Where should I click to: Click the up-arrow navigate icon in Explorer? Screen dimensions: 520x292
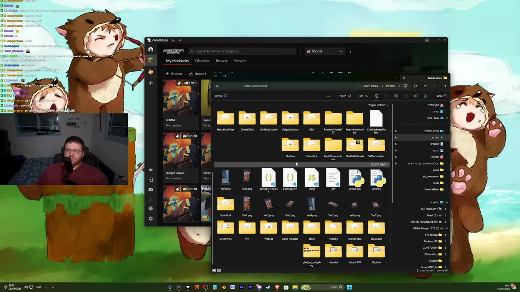coord(425,86)
